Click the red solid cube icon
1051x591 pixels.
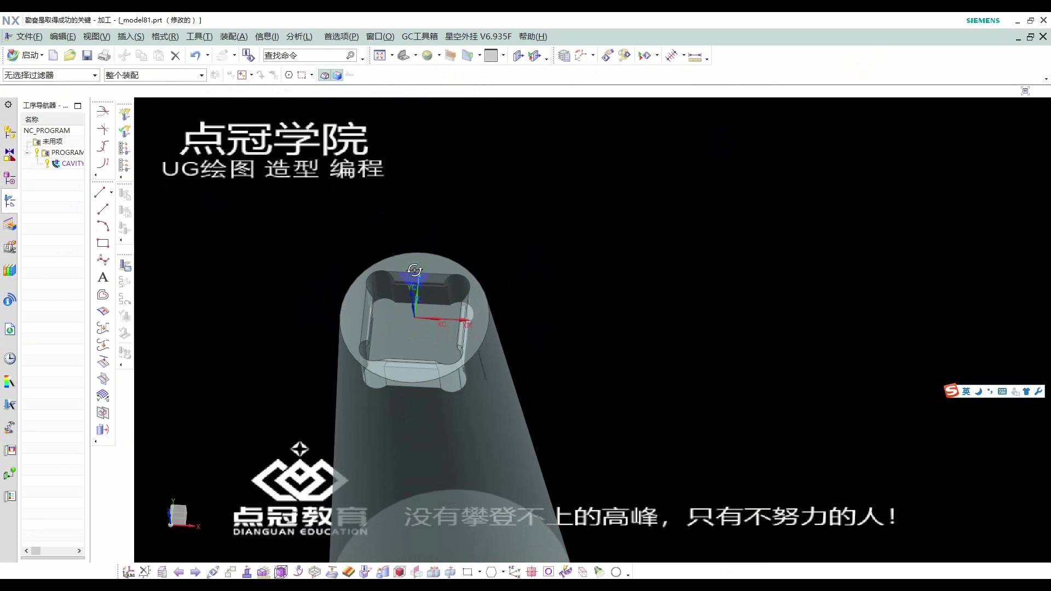[x=400, y=572]
